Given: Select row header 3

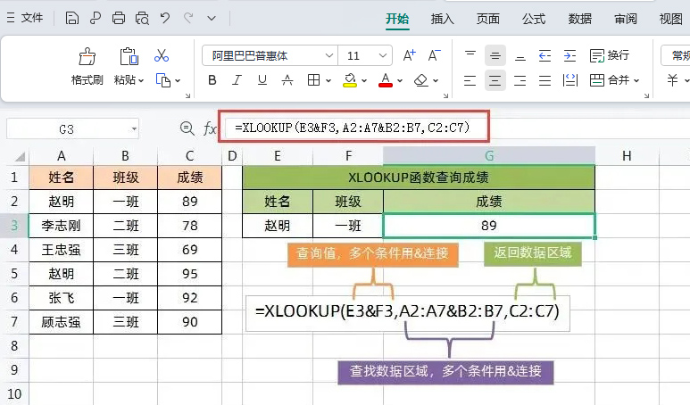Looking at the screenshot, I should coord(14,226).
